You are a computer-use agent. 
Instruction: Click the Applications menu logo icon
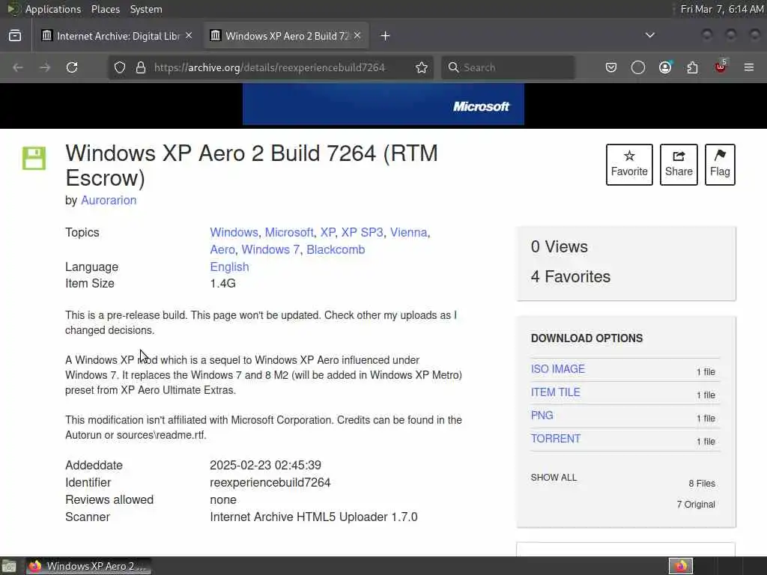click(13, 9)
